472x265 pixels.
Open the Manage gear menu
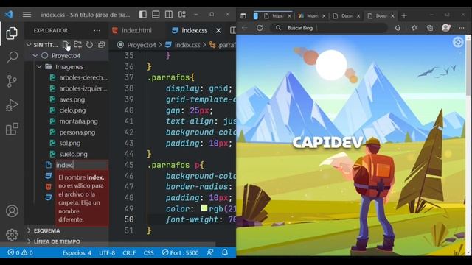point(12,235)
